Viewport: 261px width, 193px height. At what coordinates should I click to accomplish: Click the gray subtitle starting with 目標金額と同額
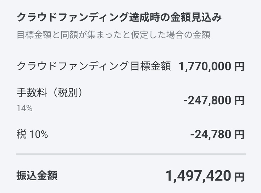(x=113, y=36)
